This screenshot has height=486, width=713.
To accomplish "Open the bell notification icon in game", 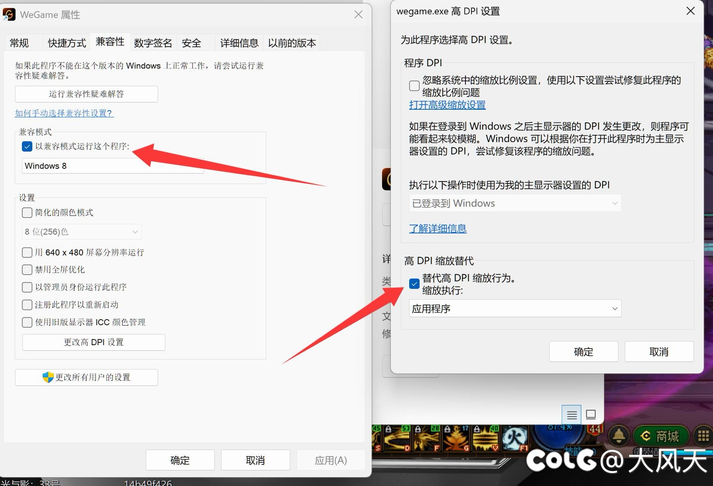I will click(x=619, y=436).
